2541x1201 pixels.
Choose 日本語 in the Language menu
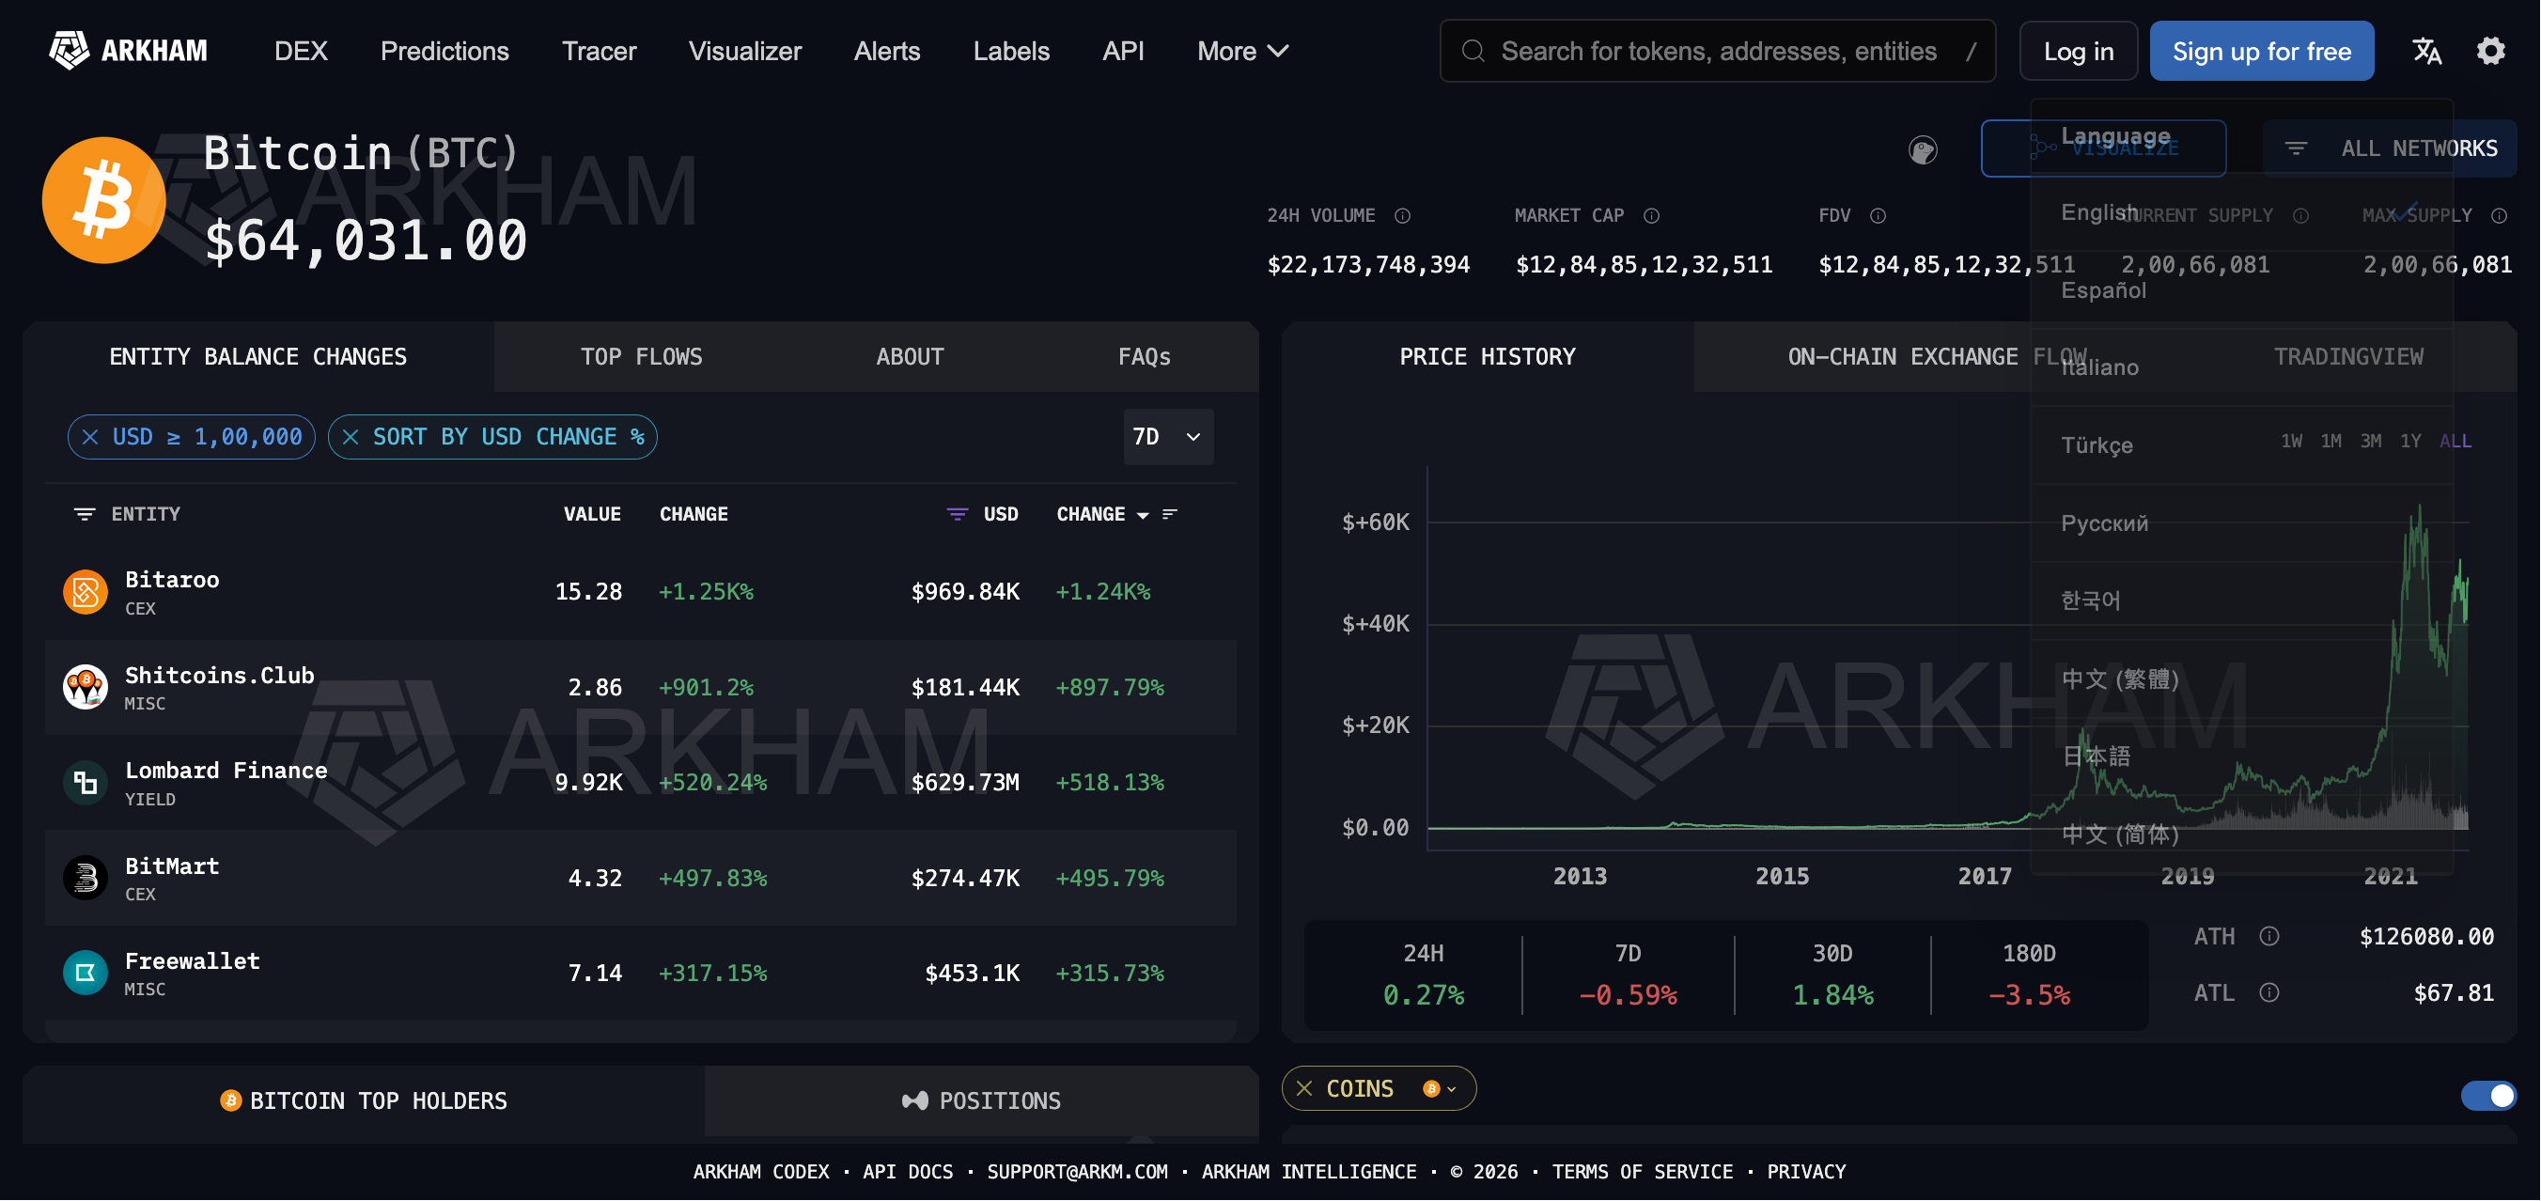2241,756
